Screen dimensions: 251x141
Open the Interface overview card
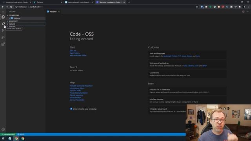pos(187,101)
